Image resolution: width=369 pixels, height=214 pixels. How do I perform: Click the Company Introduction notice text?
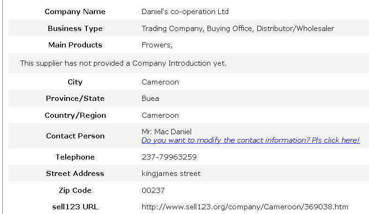point(123,63)
